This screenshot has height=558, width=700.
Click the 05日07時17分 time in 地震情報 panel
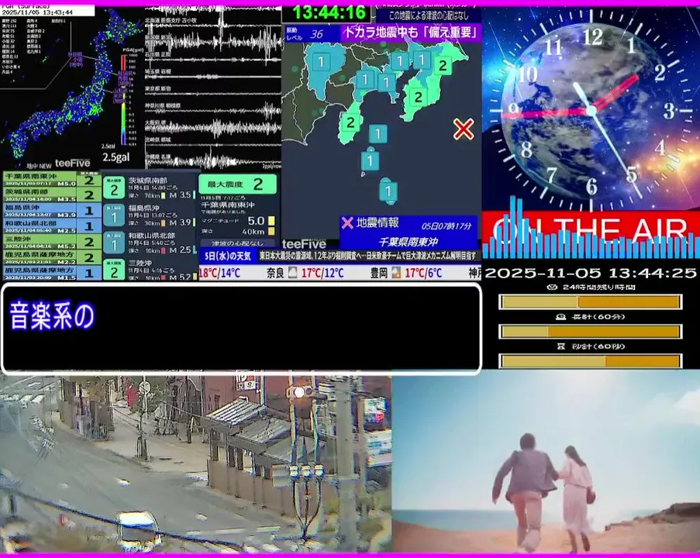[x=447, y=226]
